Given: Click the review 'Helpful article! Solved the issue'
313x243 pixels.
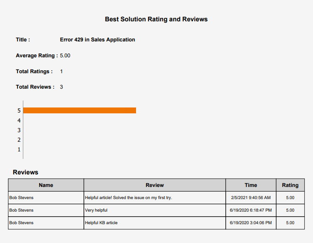Looking at the screenshot, I should (x=128, y=198).
